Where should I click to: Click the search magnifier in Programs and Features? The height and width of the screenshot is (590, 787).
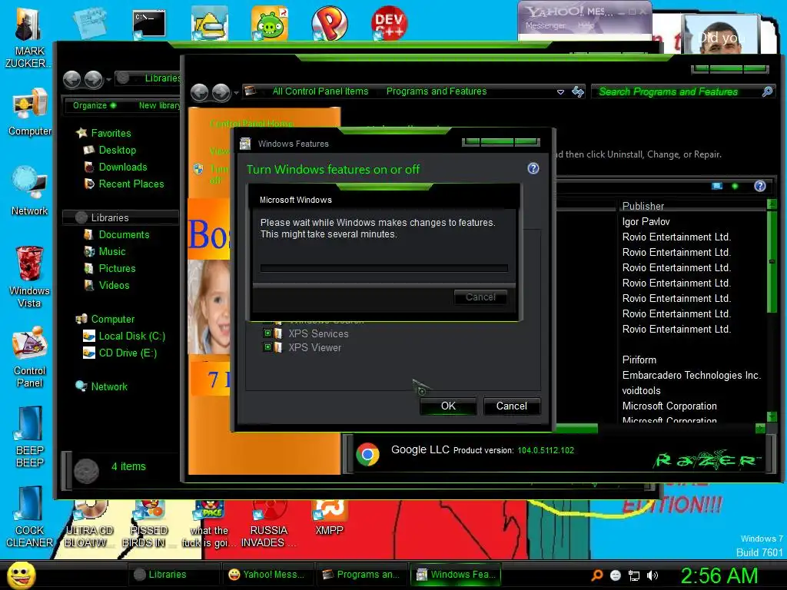pos(767,91)
